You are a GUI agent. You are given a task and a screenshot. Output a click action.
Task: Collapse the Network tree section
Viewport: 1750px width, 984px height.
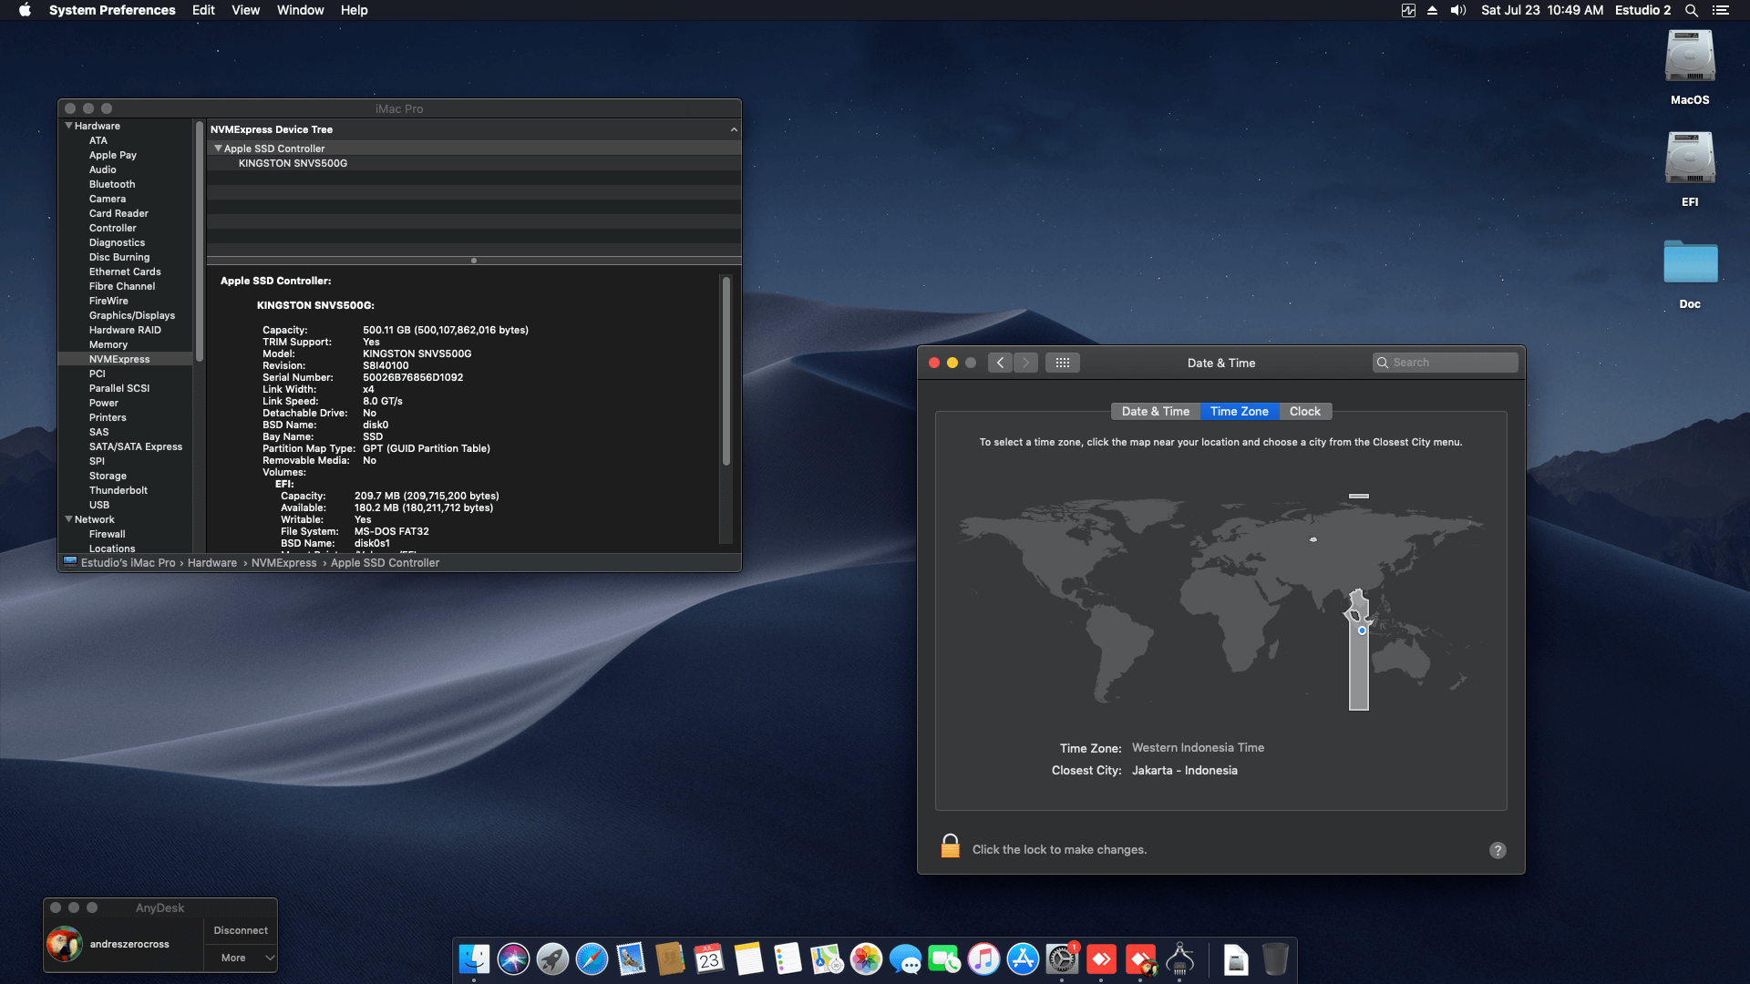pos(68,519)
